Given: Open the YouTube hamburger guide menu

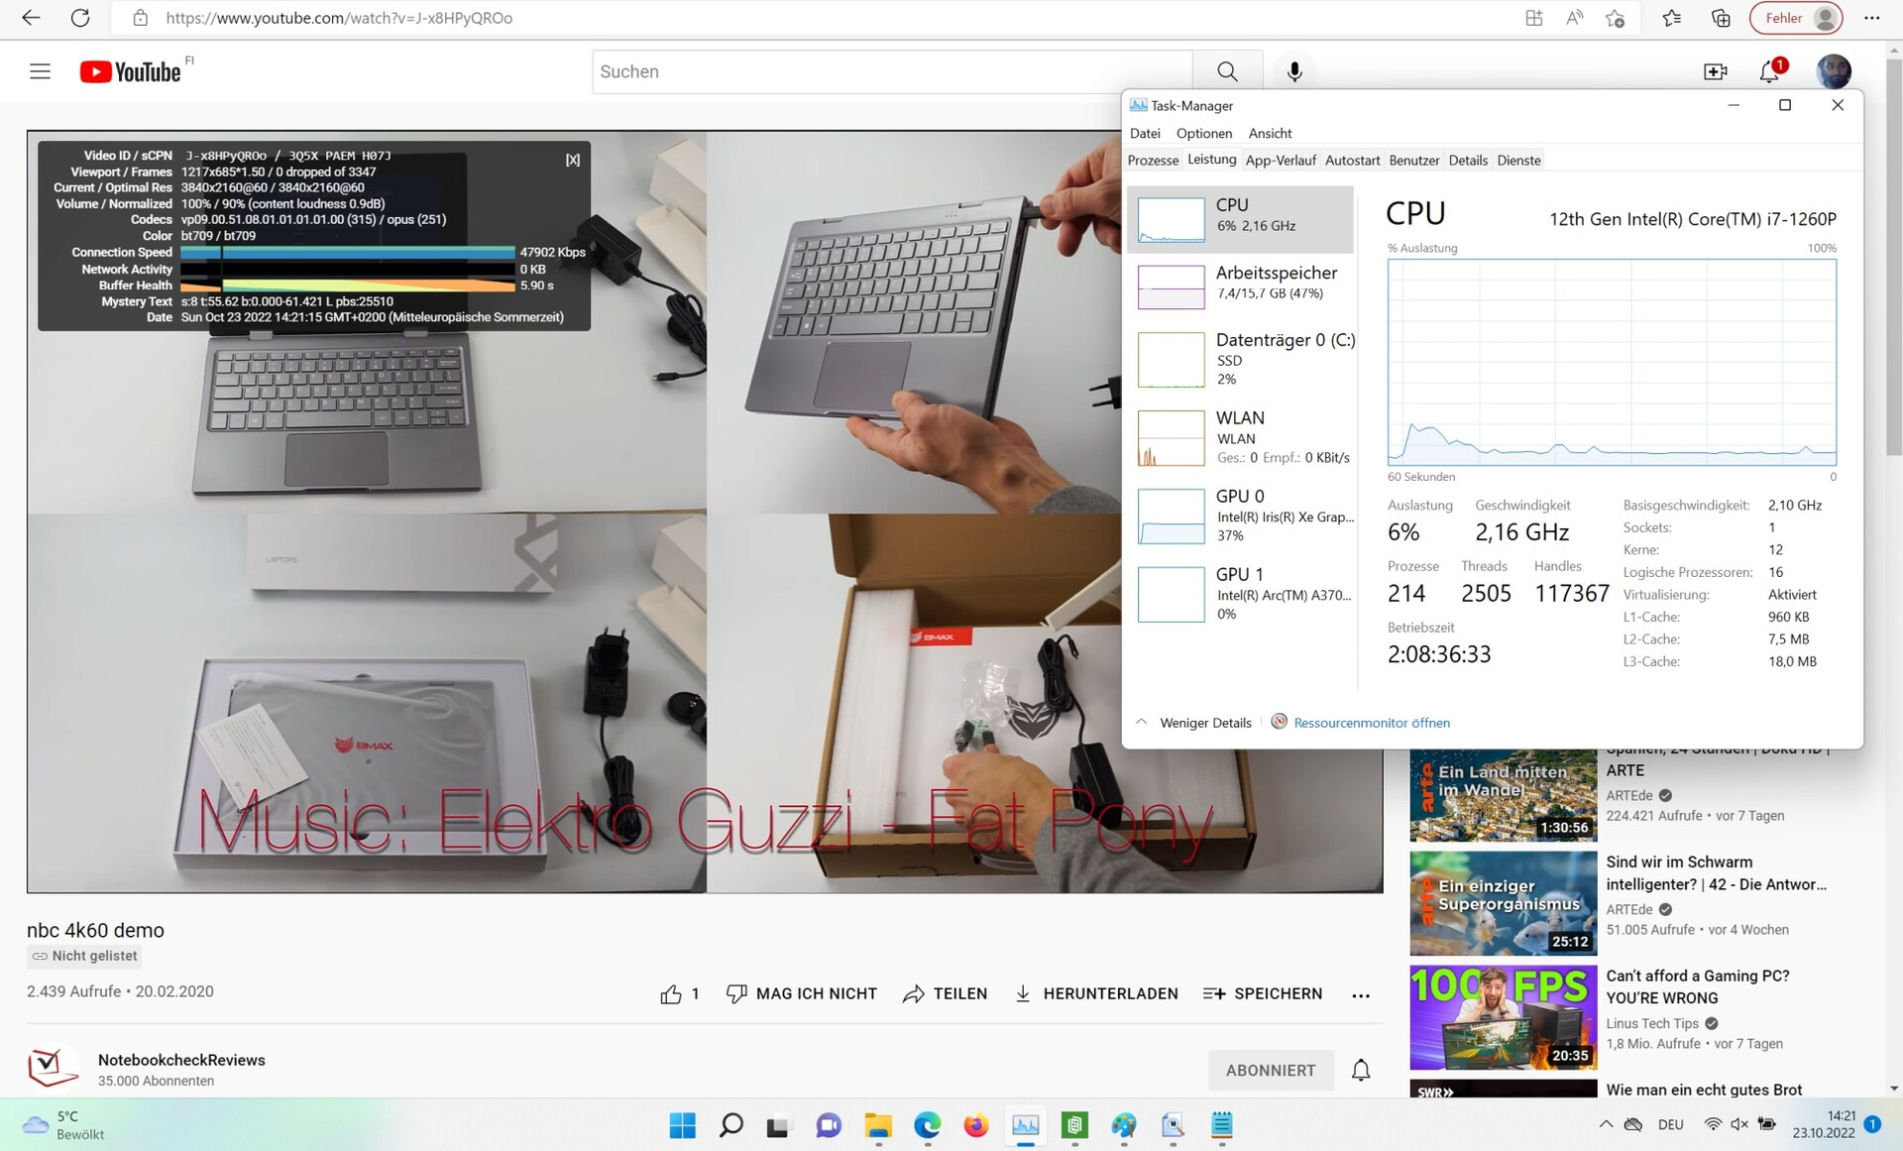Looking at the screenshot, I should click(x=40, y=71).
